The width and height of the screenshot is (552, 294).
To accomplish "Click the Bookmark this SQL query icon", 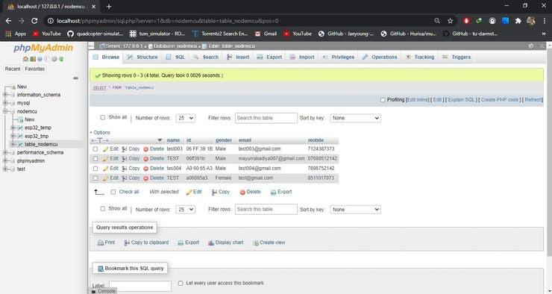I will point(101,269).
